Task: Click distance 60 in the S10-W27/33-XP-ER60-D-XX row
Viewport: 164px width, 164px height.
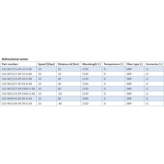Action: (60, 94)
